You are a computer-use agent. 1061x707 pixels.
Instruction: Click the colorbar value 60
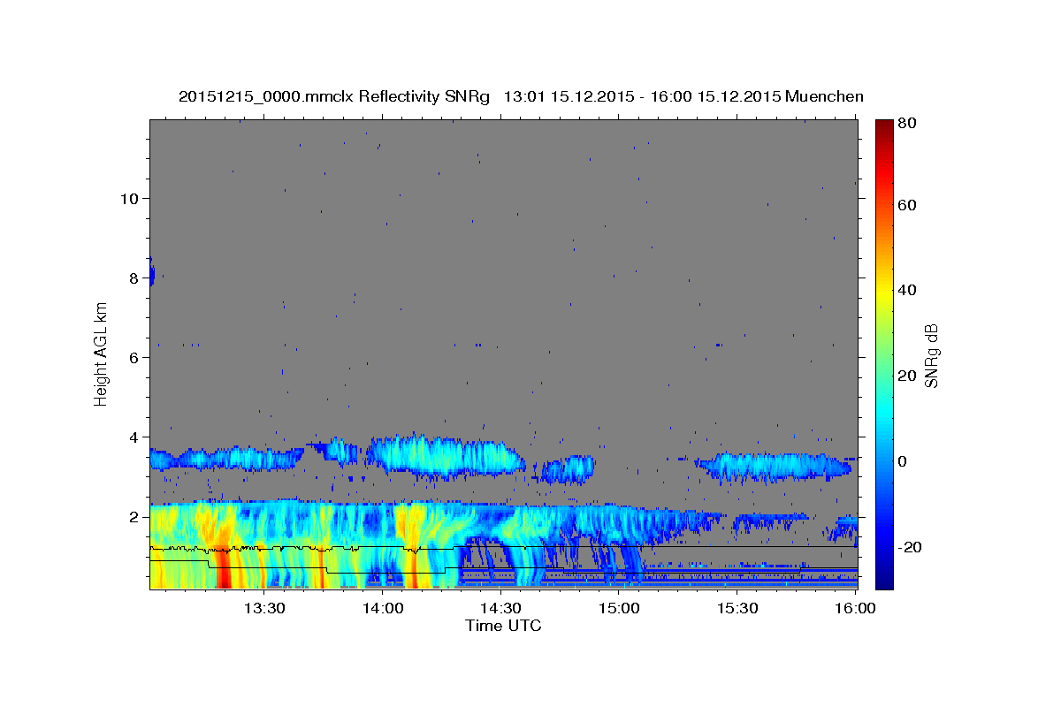907,205
